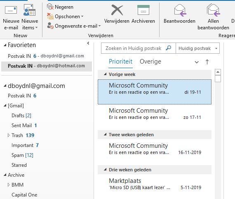Select the Prioriteit tab

[x=121, y=62]
